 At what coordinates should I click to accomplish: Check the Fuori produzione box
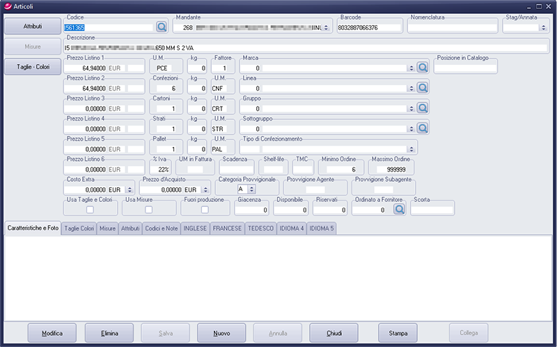tap(205, 210)
